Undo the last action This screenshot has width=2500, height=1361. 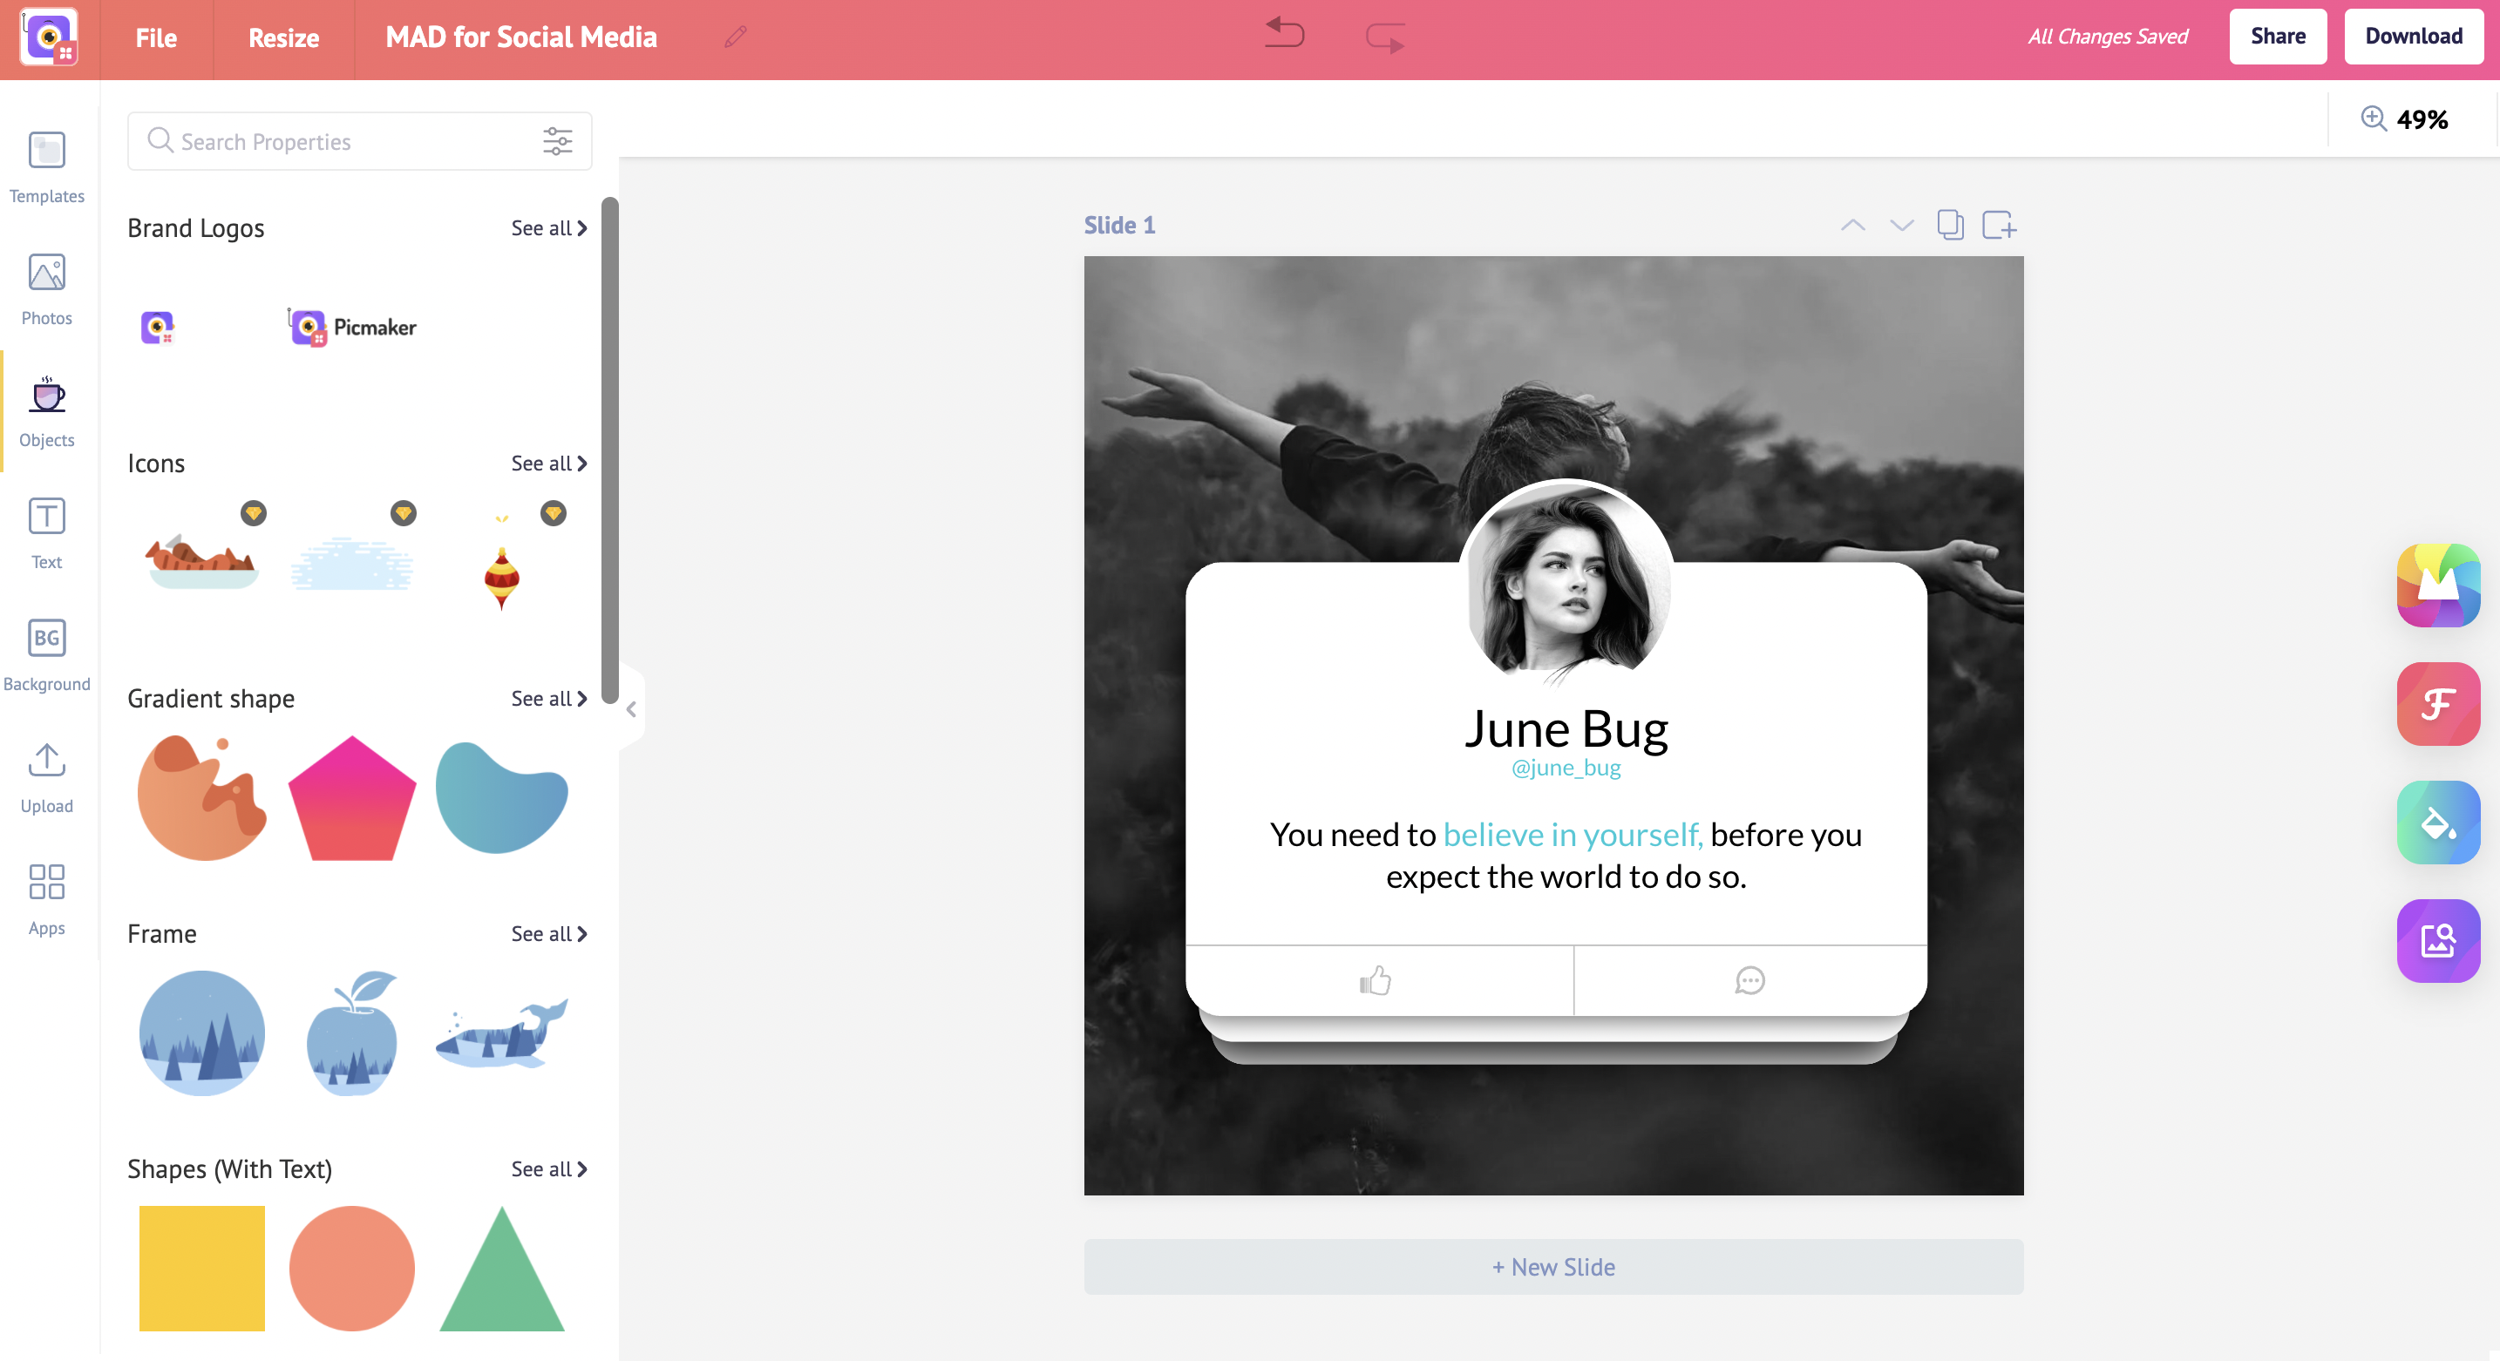click(x=1284, y=36)
